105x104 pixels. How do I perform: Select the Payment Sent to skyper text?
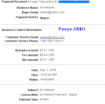pyautogui.click(x=45, y=18)
